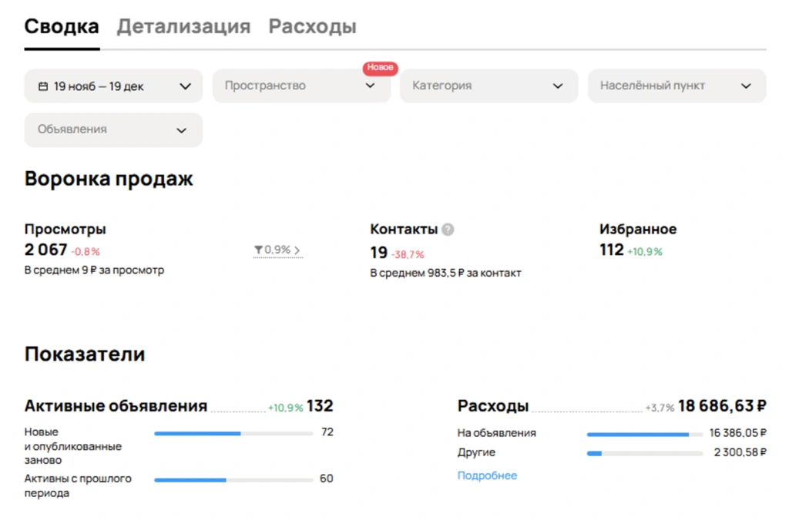Click the 'Активны с прошлого периода' progress bar
This screenshot has height=524, width=789.
(233, 480)
